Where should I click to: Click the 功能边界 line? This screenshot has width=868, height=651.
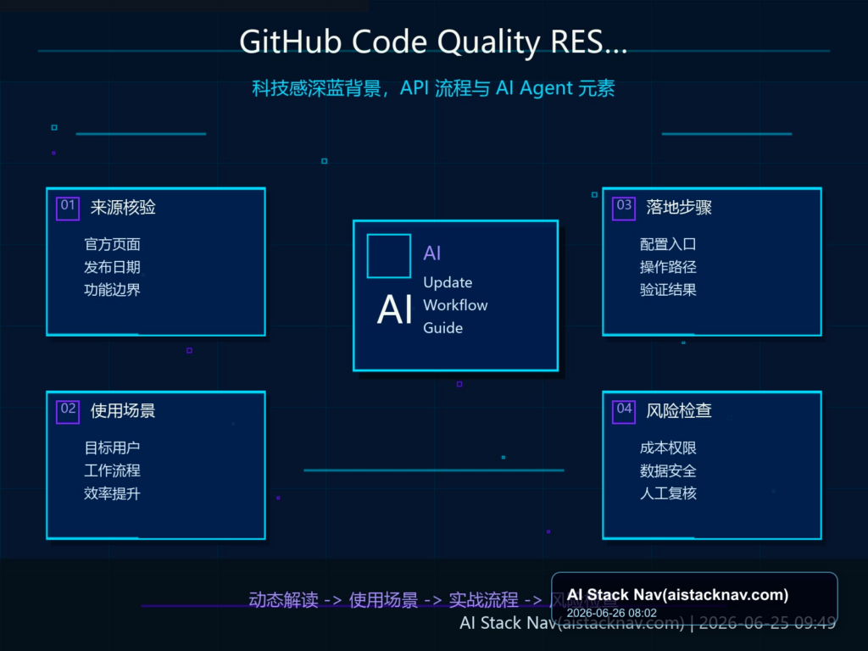click(113, 290)
